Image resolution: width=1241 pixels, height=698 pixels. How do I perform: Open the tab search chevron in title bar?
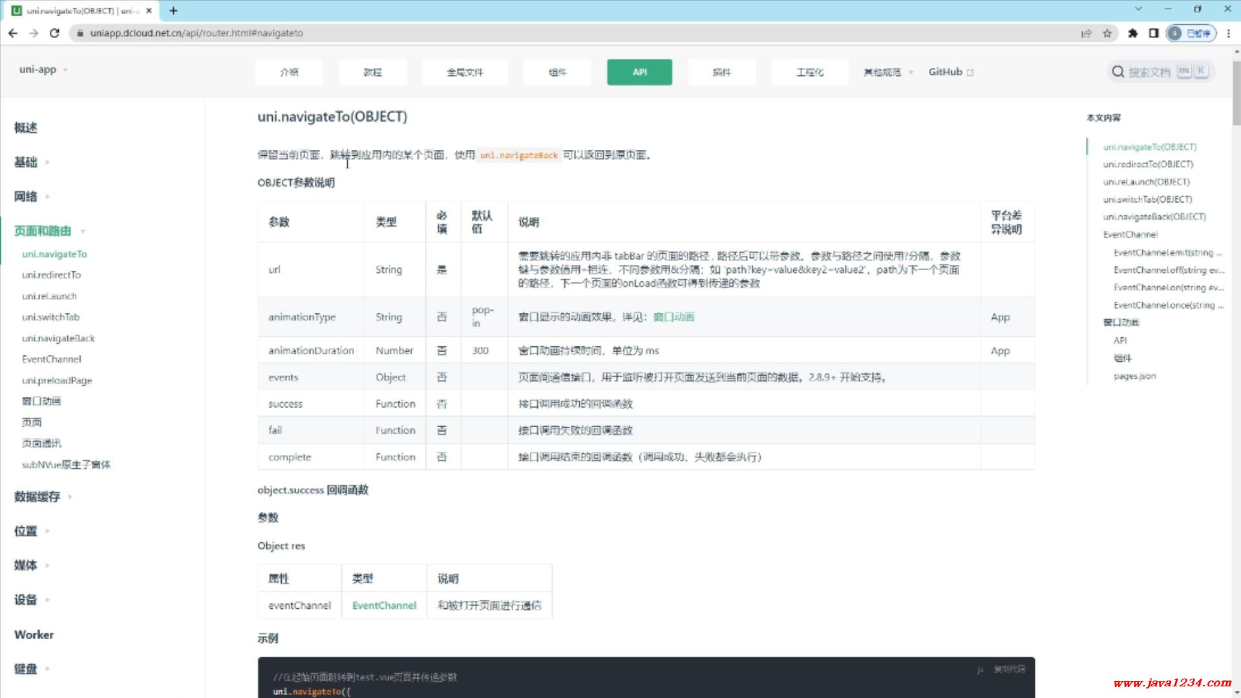point(1138,9)
